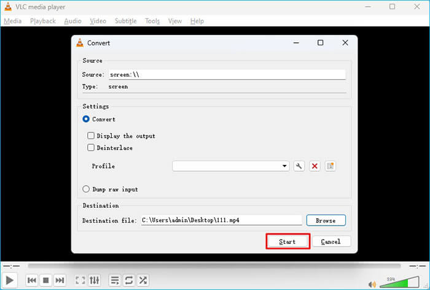Open the Profile dropdown list

(x=230, y=166)
